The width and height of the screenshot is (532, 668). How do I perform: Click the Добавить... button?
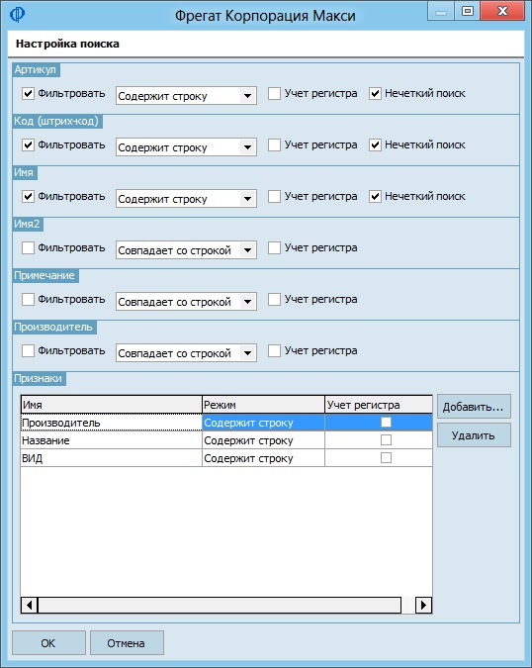tap(474, 407)
